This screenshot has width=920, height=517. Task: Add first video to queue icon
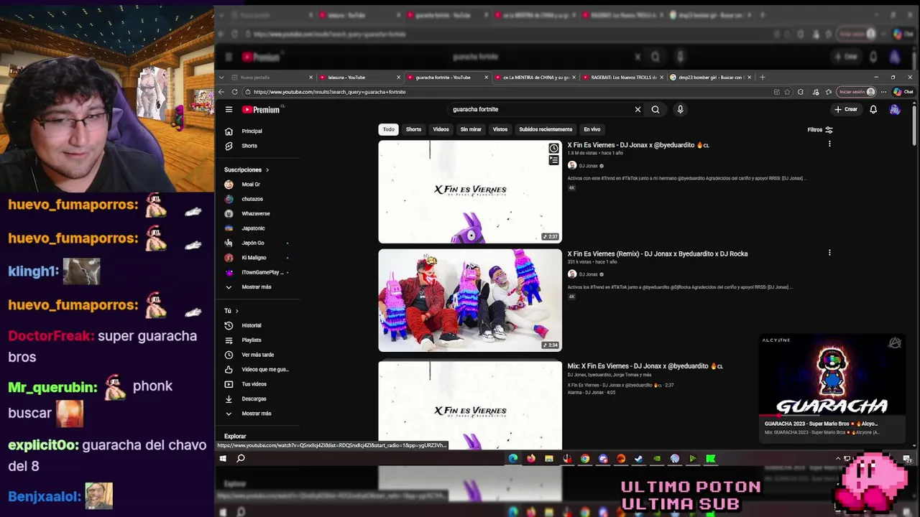tap(553, 160)
